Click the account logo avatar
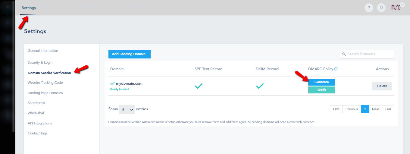 coord(395,8)
